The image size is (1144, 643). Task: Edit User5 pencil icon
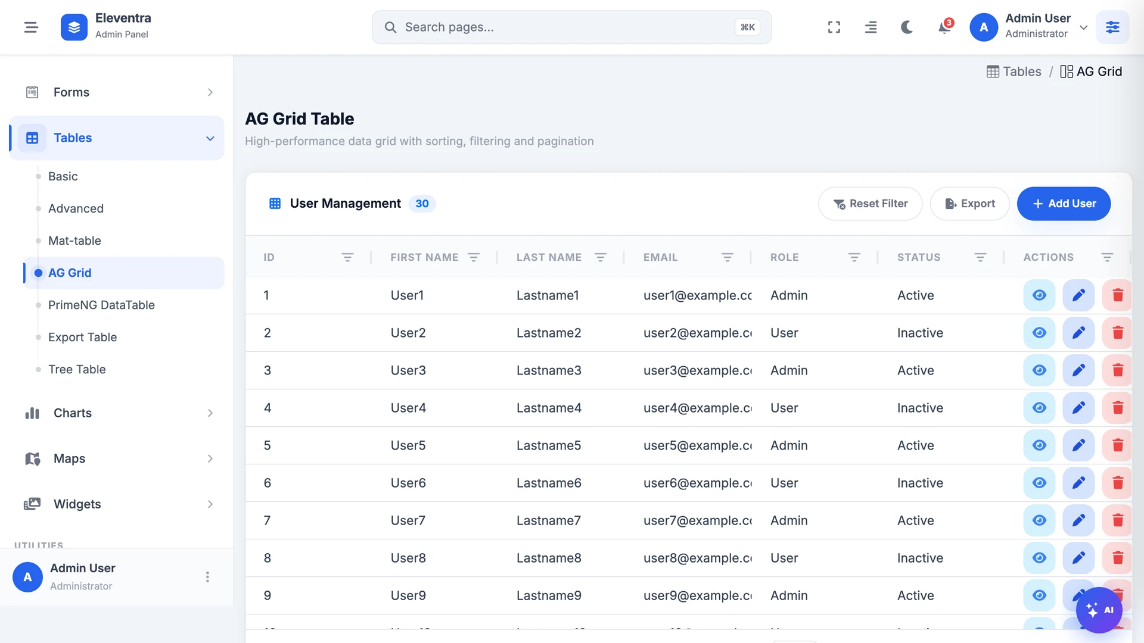pos(1078,445)
